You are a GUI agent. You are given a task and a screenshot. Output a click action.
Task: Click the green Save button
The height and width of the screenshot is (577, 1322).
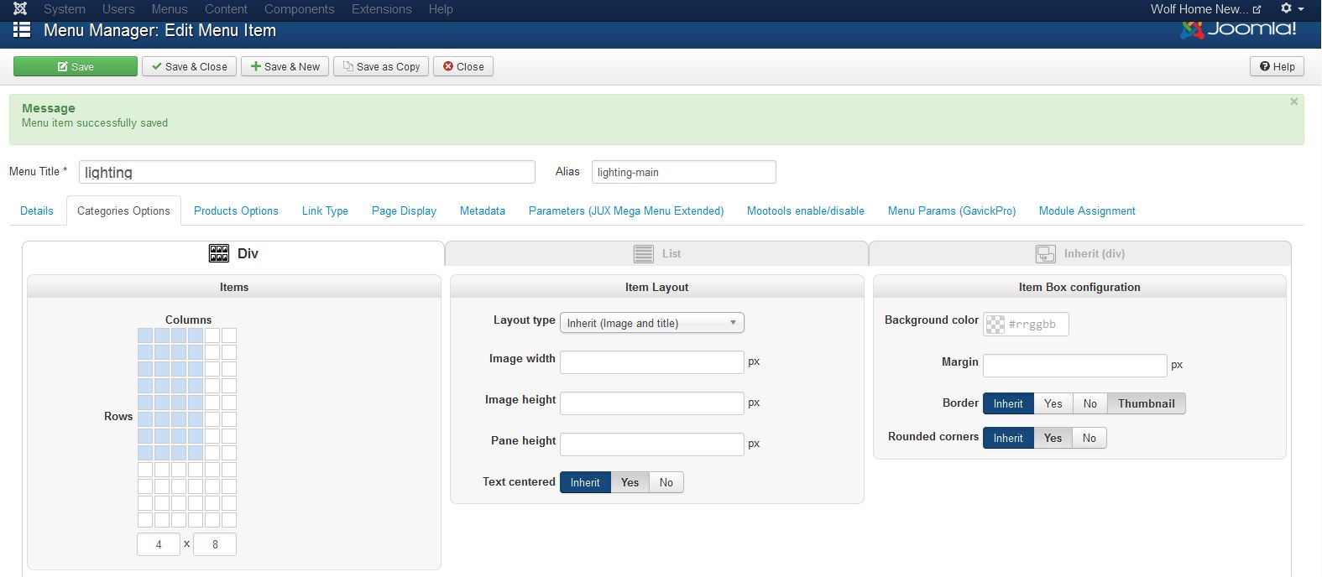pos(76,66)
